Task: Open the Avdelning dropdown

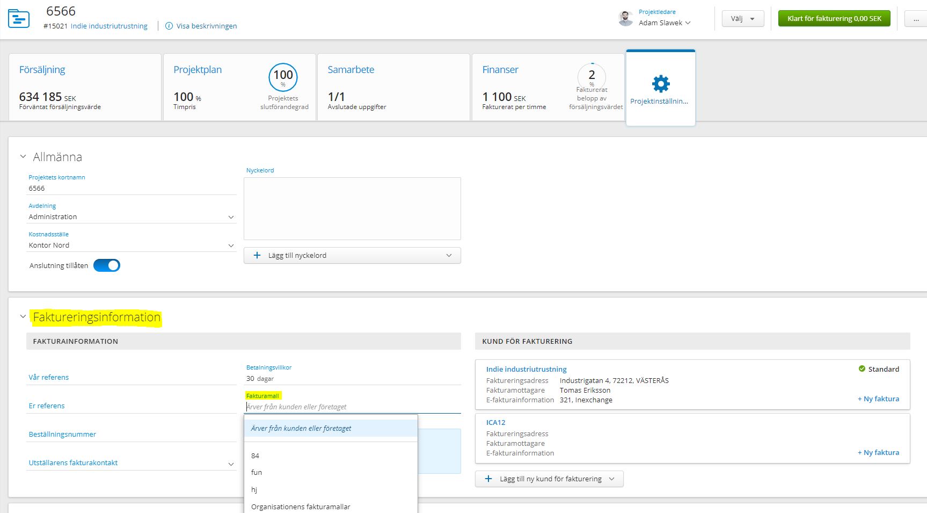Action: coord(132,217)
